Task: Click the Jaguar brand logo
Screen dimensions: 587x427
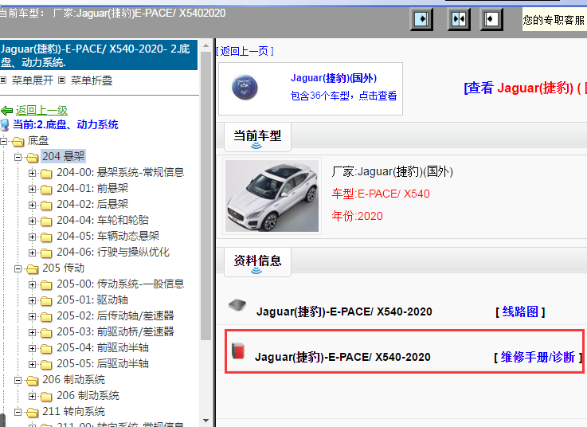Action: (x=245, y=88)
